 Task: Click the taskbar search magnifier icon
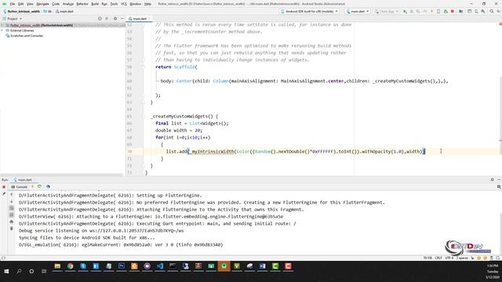pyautogui.click(x=19, y=272)
